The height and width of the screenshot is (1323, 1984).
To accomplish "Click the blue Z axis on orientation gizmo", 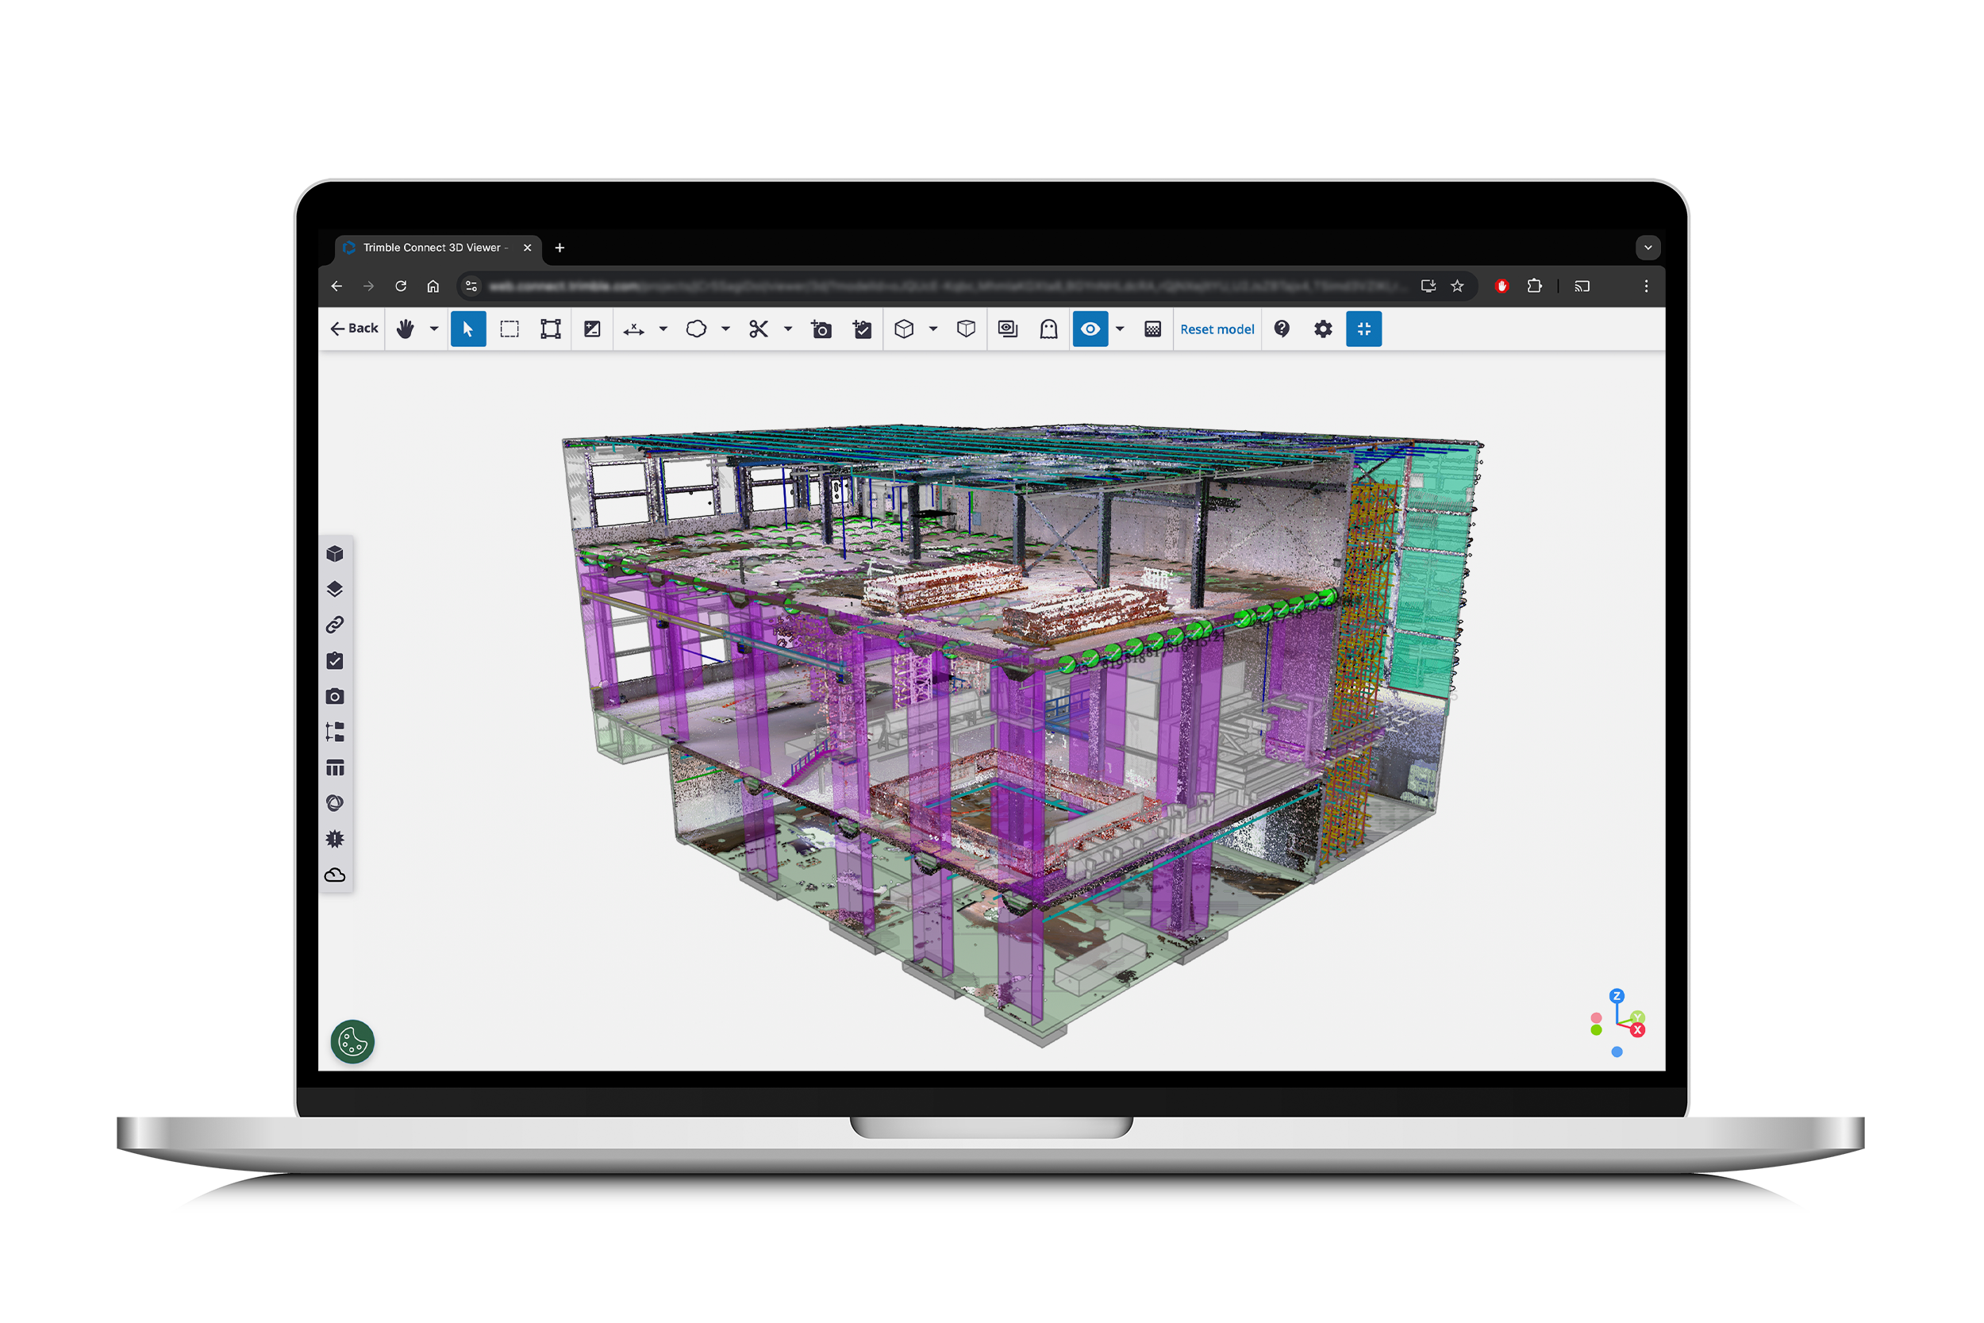I will pos(1617,997).
